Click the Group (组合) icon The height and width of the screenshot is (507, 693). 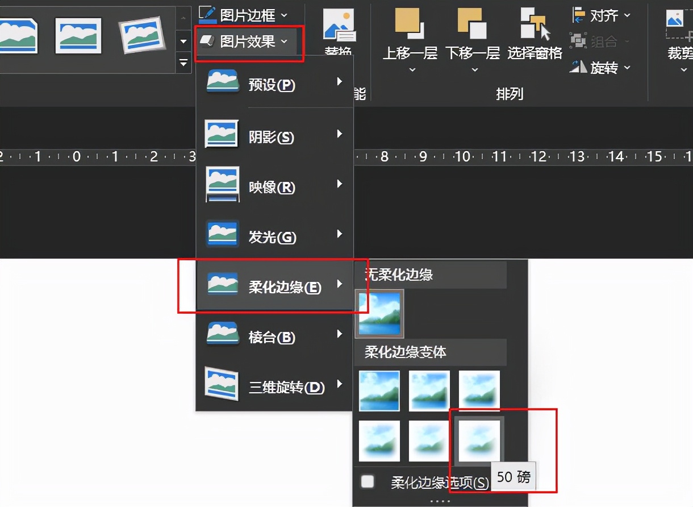coord(578,41)
